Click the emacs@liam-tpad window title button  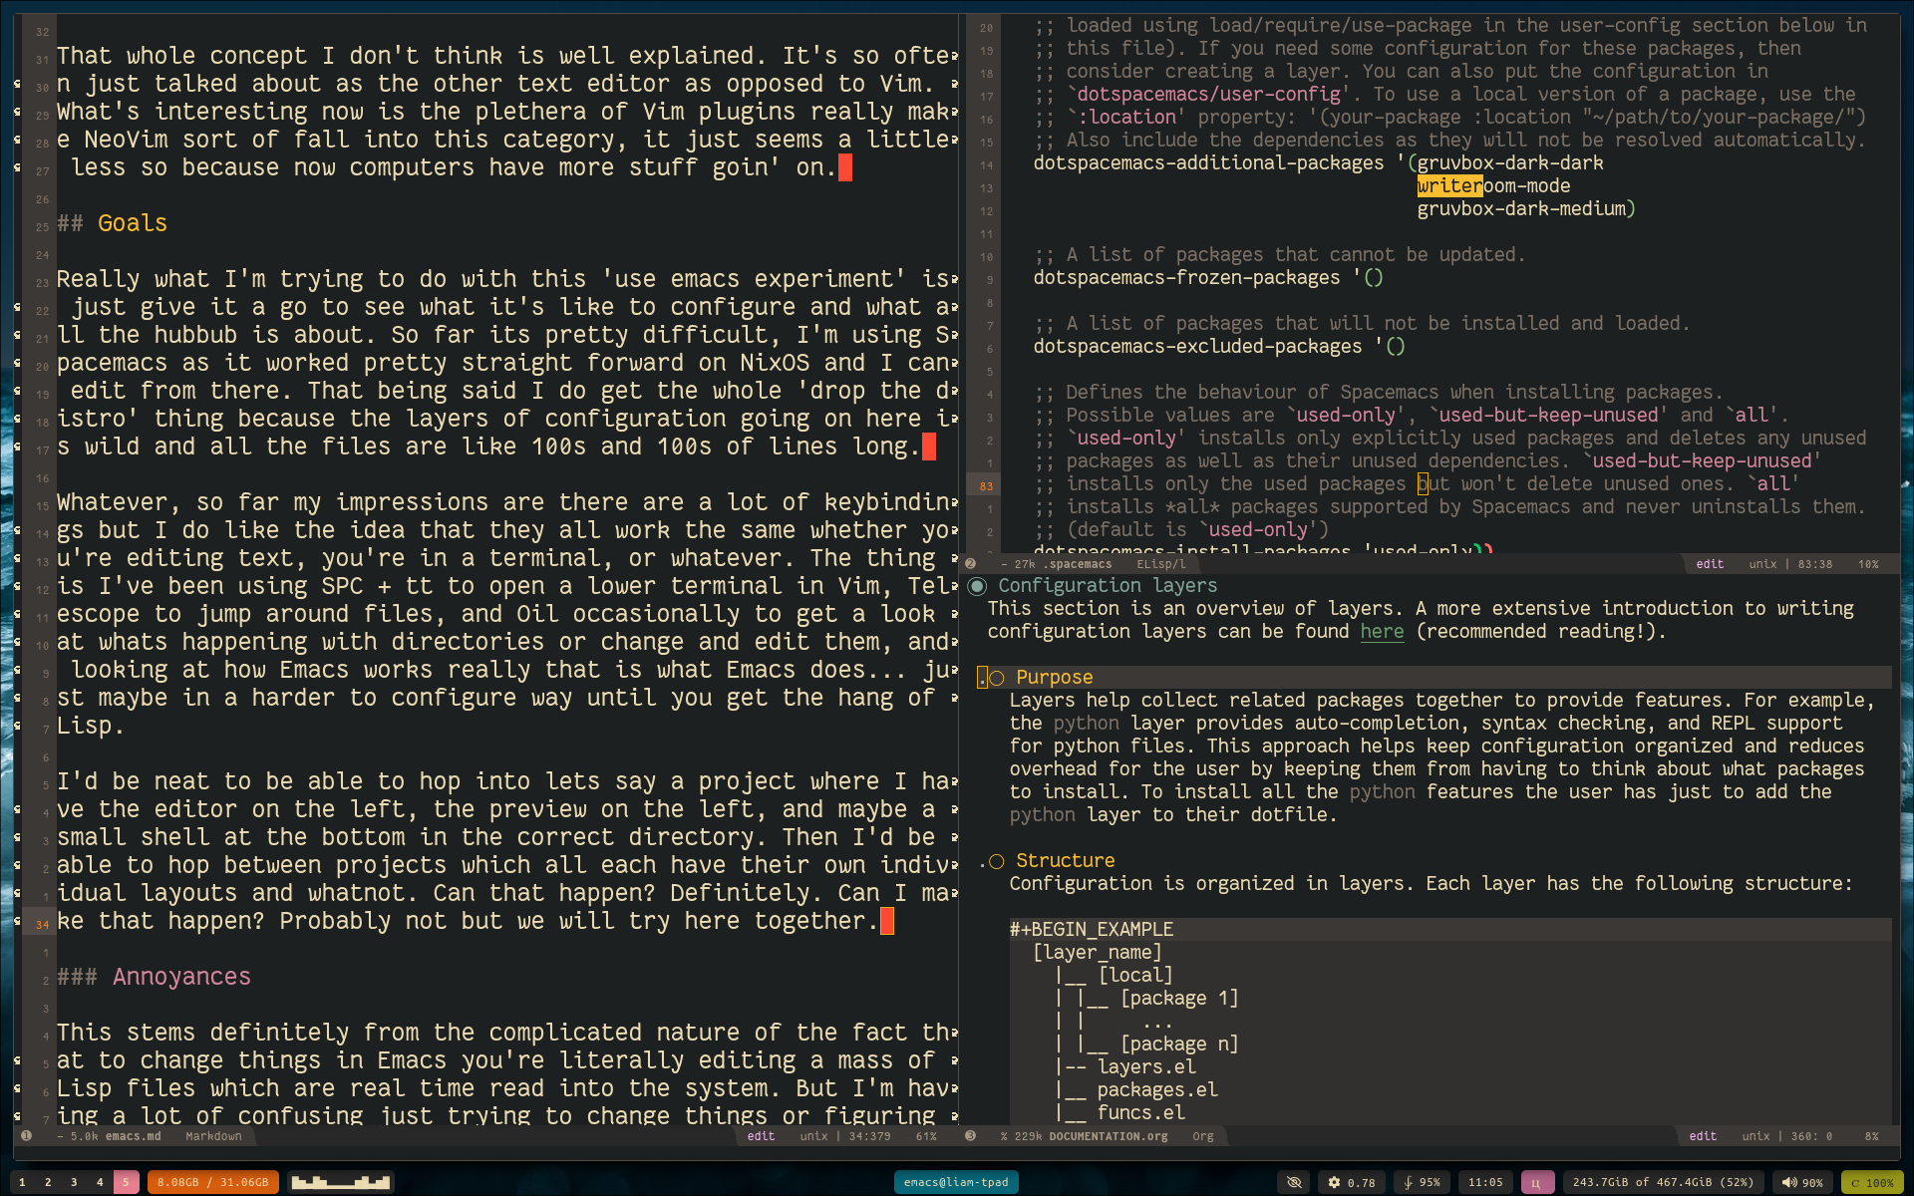pyautogui.click(x=956, y=1182)
